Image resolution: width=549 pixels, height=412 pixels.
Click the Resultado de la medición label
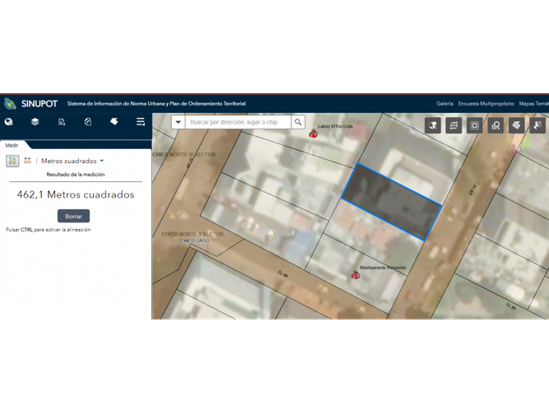point(76,174)
